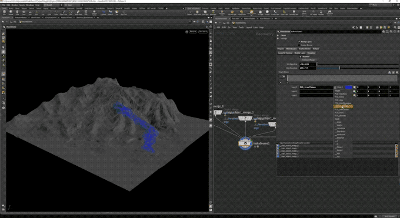This screenshot has width=400, height=218.
Task: Go back in viewport path bar
Action: [3, 22]
